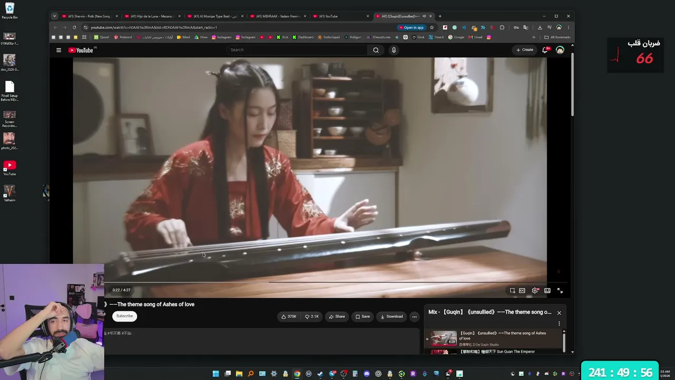Image resolution: width=675 pixels, height=380 pixels.
Task: Open more actions ellipsis beside Download
Action: pos(414,317)
